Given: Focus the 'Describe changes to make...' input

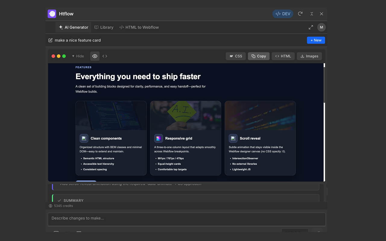Looking at the screenshot, I should [x=187, y=219].
